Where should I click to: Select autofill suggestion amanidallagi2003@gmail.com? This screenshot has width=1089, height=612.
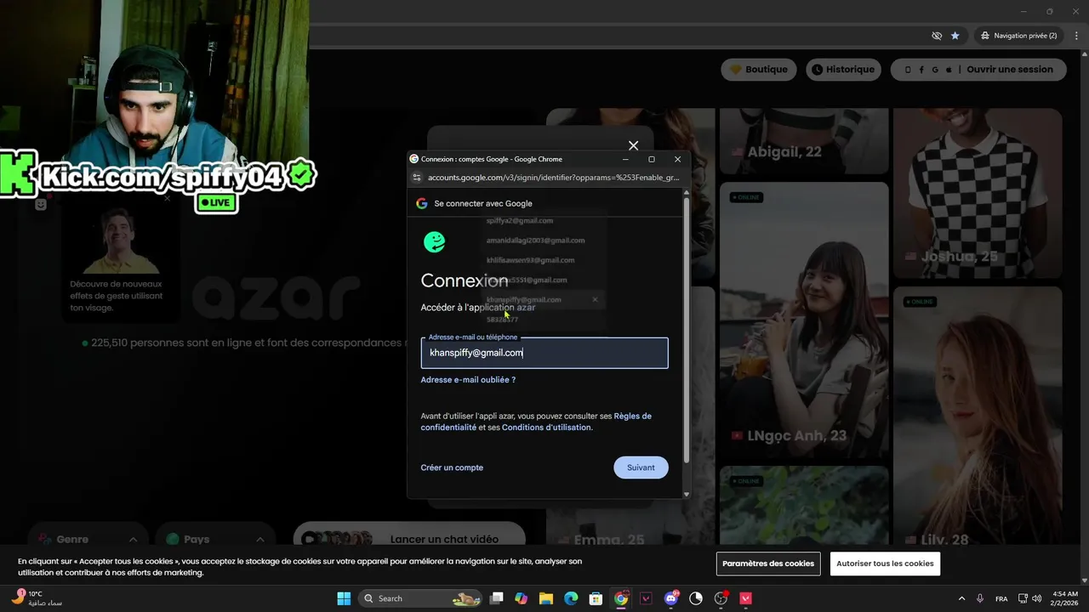point(535,241)
